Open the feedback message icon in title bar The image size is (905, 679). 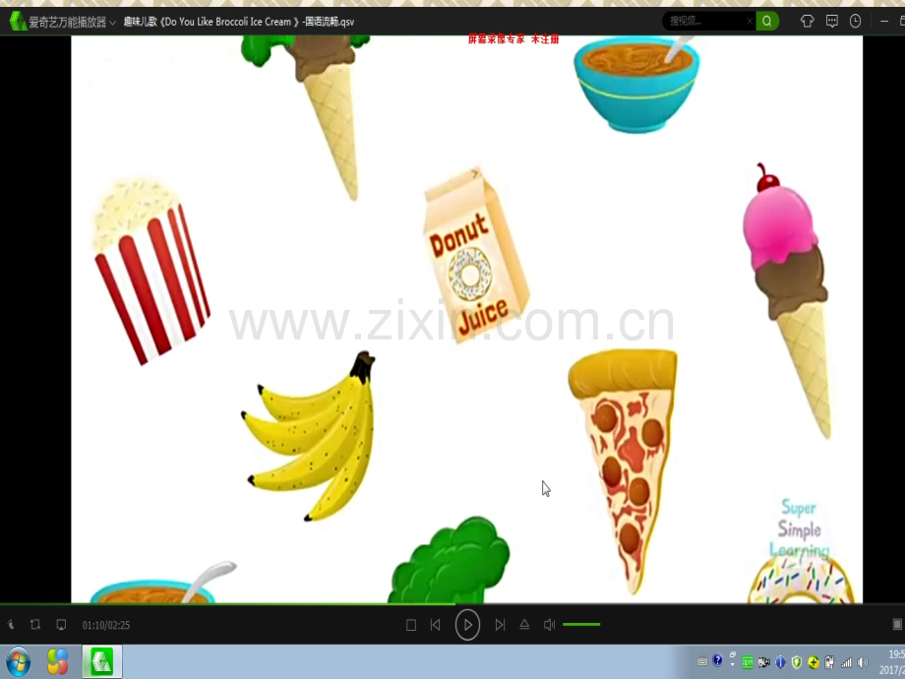pos(832,21)
